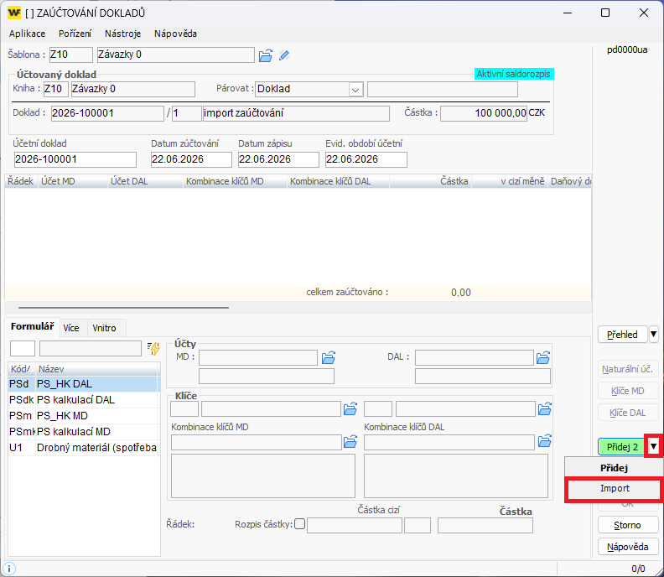Open second Klíče folder lookup icon on right
This screenshot has height=577, width=664.
545,409
